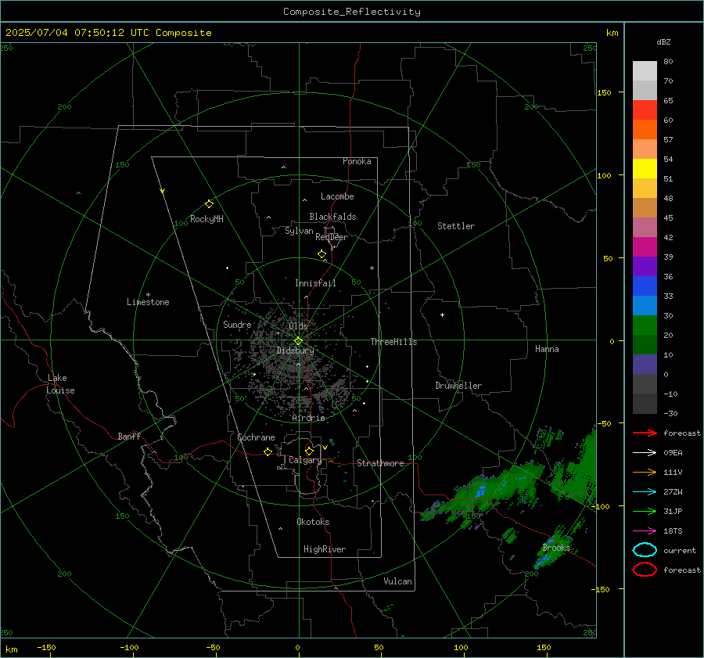The width and height of the screenshot is (704, 658).
Task: Click the purple swatch between 39 and 36 dBZ
Action: pos(645,266)
